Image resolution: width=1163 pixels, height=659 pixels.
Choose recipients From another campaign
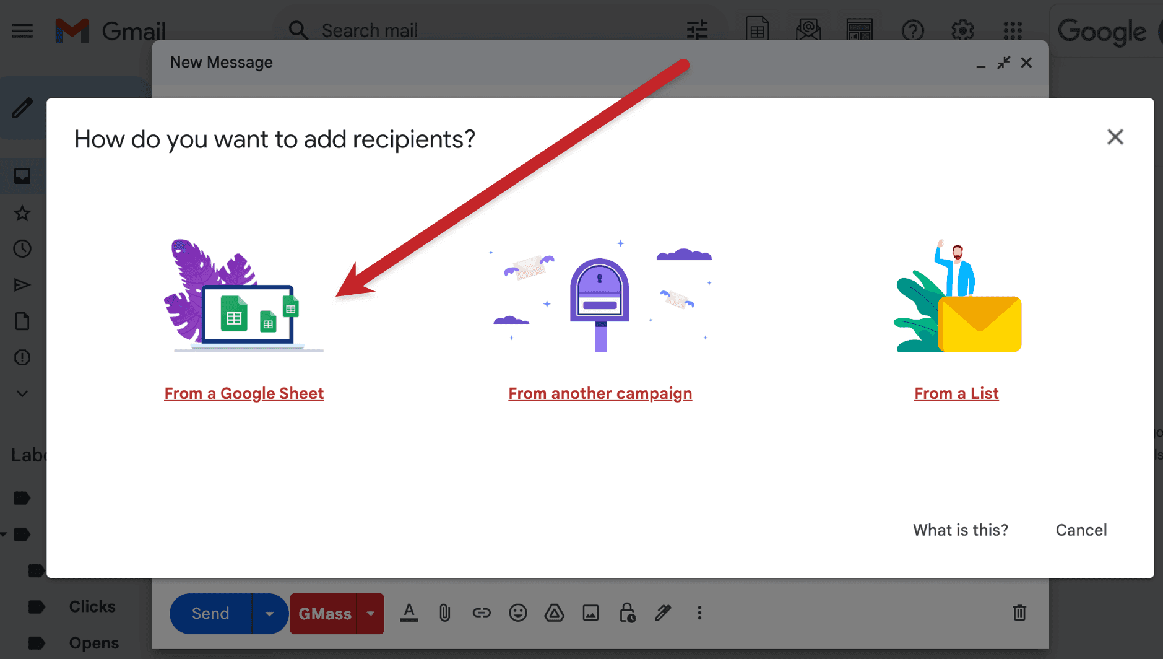pos(600,393)
